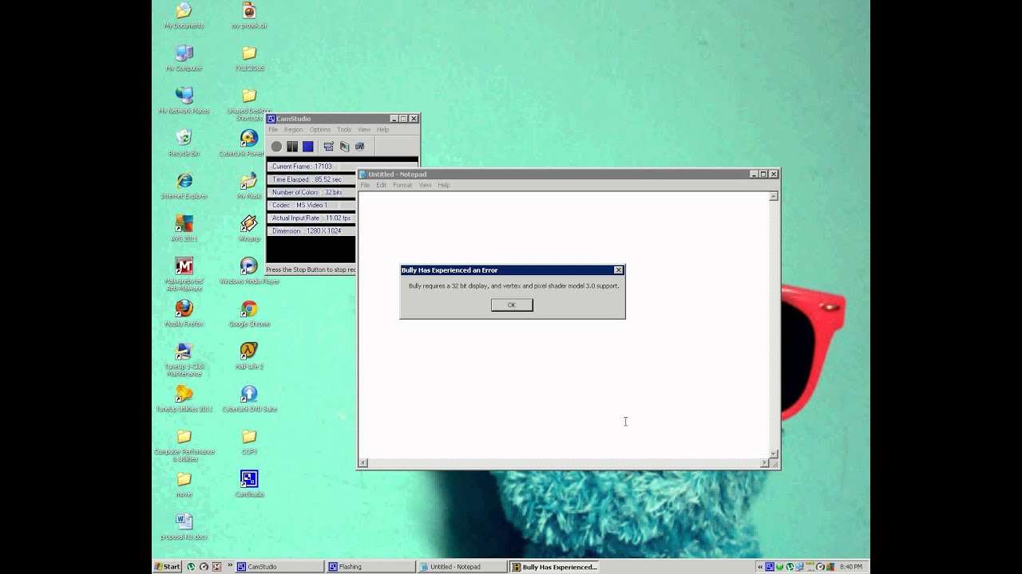Open CamStudio Help menu

pyautogui.click(x=382, y=129)
